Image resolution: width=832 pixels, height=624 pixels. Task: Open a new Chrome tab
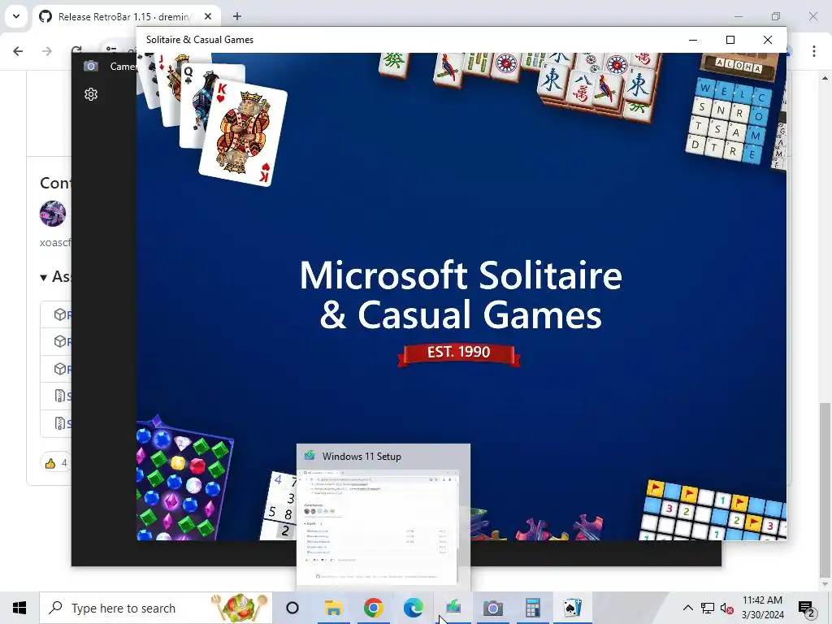click(x=237, y=16)
